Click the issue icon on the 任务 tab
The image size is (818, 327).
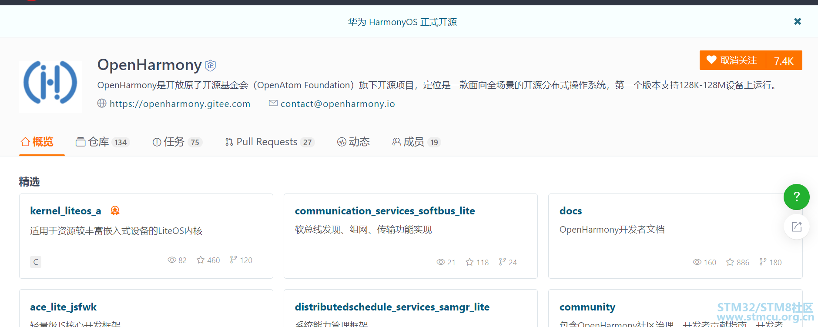pyautogui.click(x=157, y=142)
